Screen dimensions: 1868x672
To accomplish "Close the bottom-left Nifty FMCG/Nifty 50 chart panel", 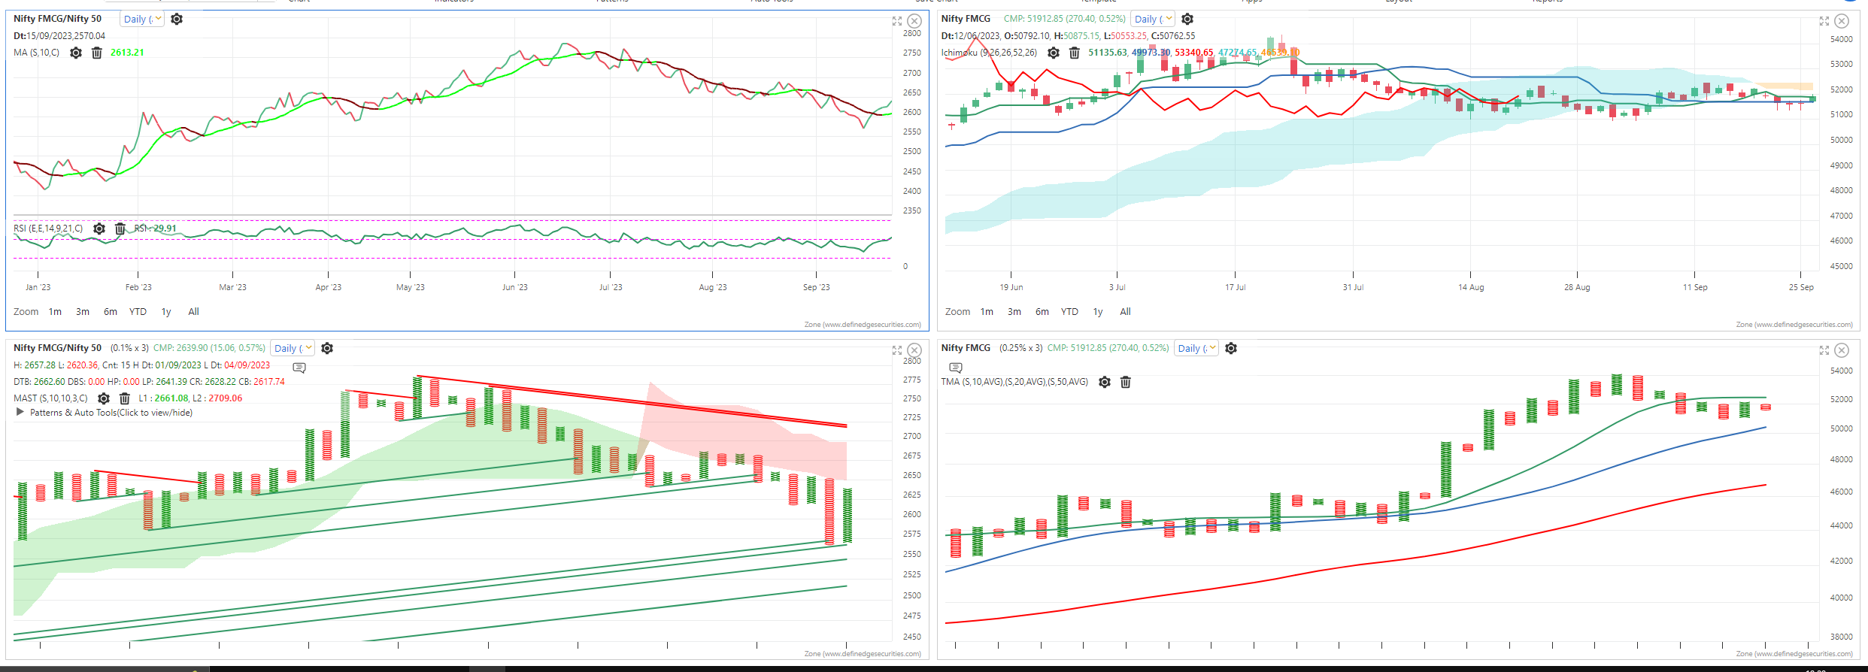I will coord(914,350).
